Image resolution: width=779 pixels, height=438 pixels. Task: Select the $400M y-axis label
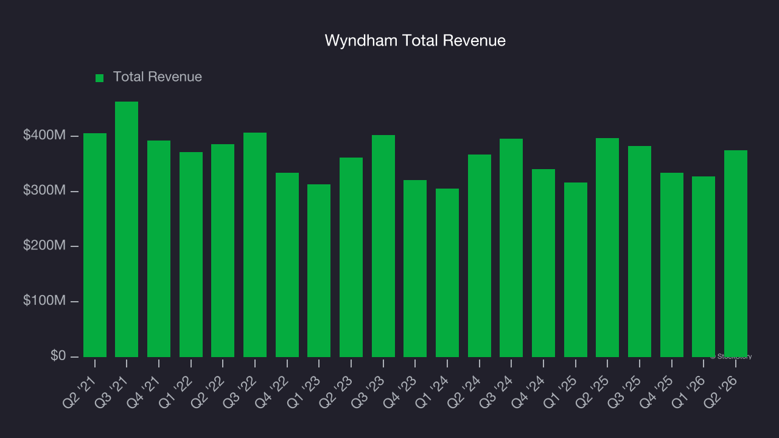[44, 136]
